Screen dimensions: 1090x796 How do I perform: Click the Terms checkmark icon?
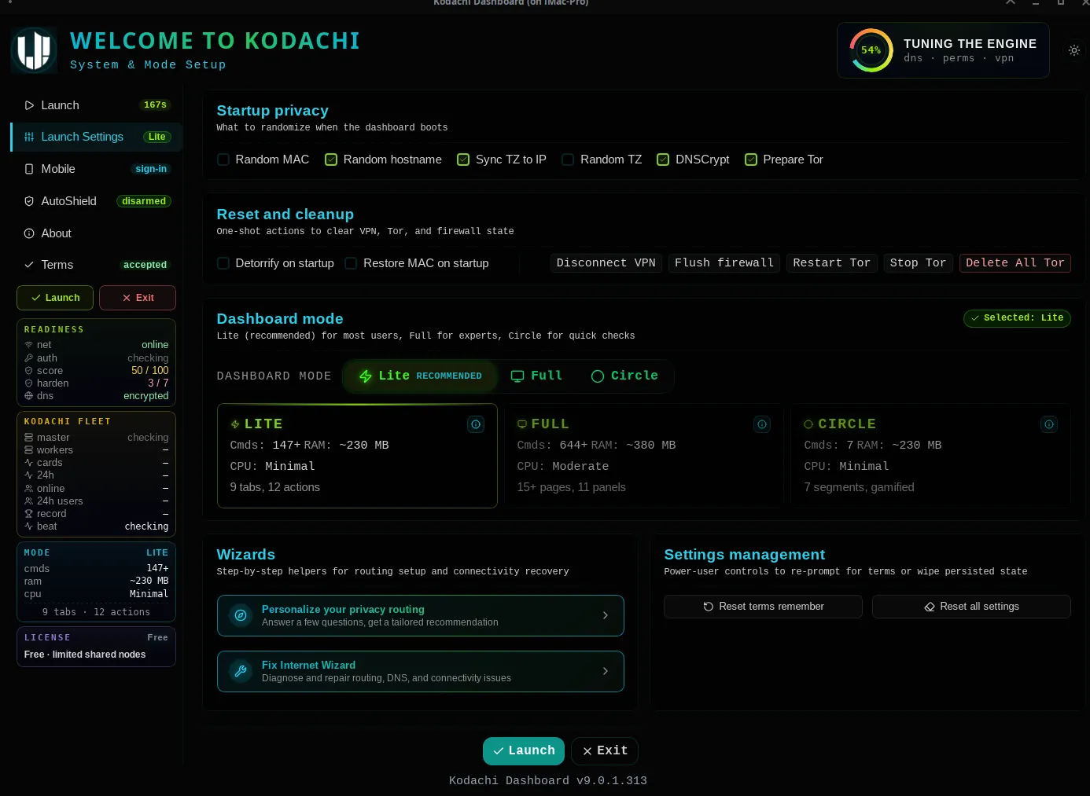[x=29, y=265]
